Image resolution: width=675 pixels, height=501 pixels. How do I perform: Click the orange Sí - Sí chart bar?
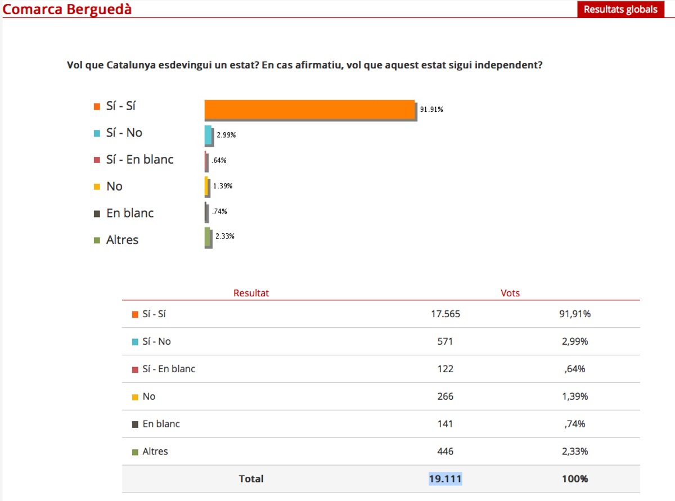(x=309, y=109)
